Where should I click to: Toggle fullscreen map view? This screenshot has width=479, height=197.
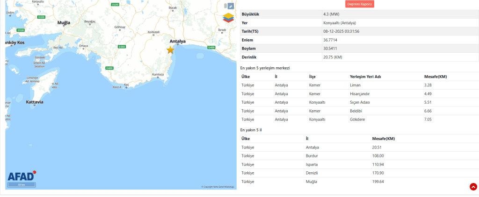pos(230,6)
